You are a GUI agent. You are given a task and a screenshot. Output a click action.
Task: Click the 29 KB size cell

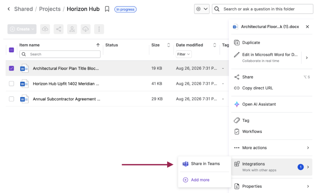[x=157, y=99]
